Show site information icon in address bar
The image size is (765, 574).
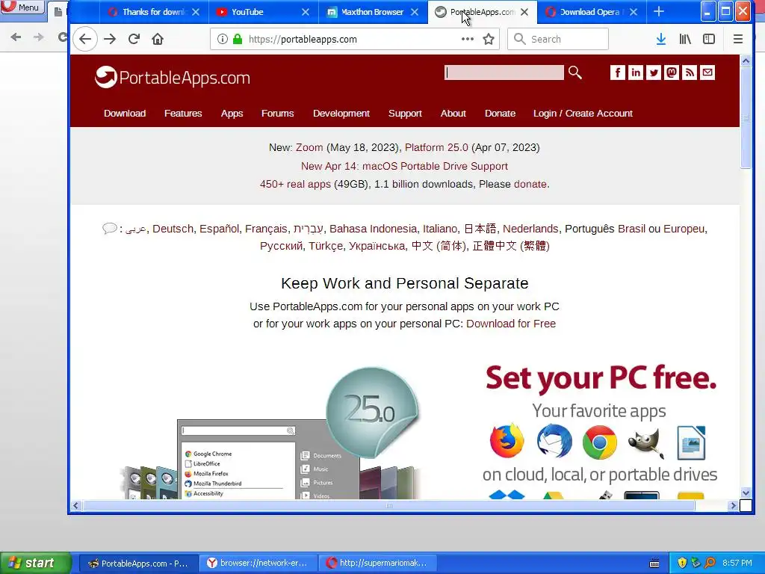[223, 39]
